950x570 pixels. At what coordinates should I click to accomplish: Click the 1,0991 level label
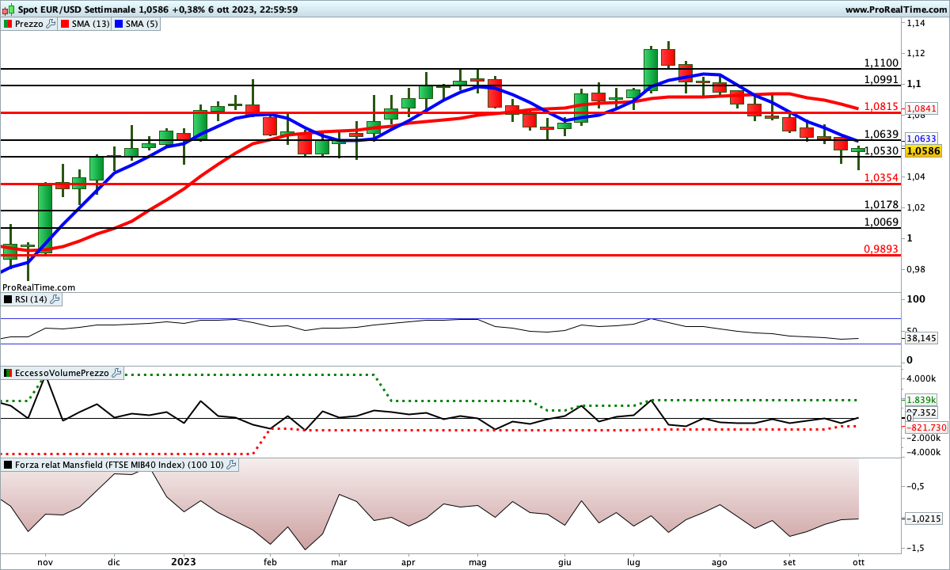[881, 79]
